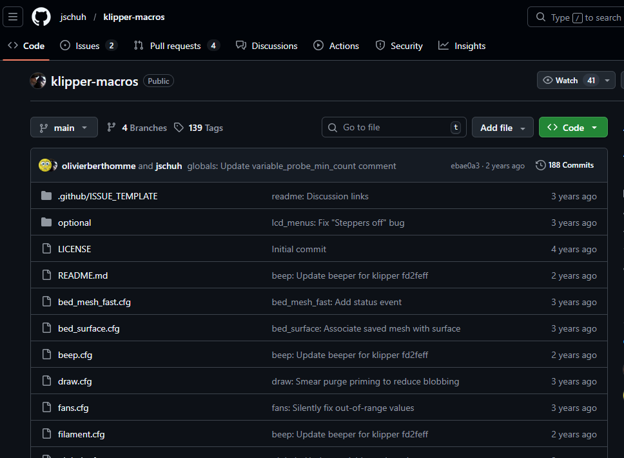Watch the repository for notifications

[x=561, y=80]
